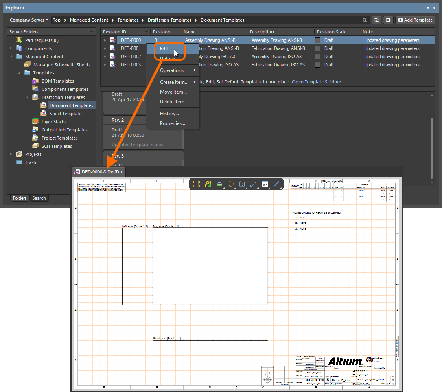
Task: Select Sheet Templates in the folder tree
Action: [66, 114]
